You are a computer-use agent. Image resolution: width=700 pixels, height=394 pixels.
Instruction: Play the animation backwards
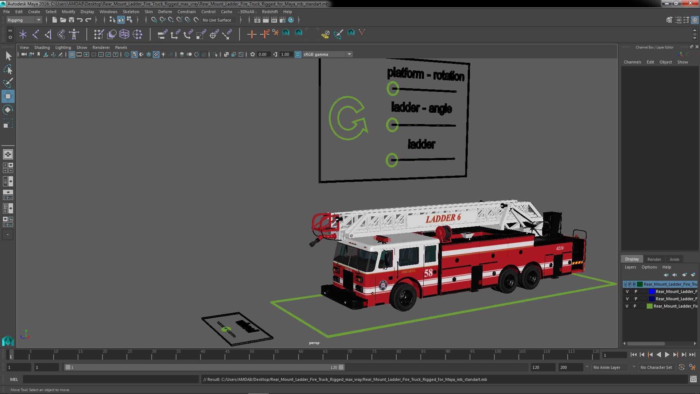658,355
